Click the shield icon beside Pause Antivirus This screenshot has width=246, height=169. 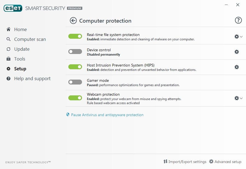(68, 115)
